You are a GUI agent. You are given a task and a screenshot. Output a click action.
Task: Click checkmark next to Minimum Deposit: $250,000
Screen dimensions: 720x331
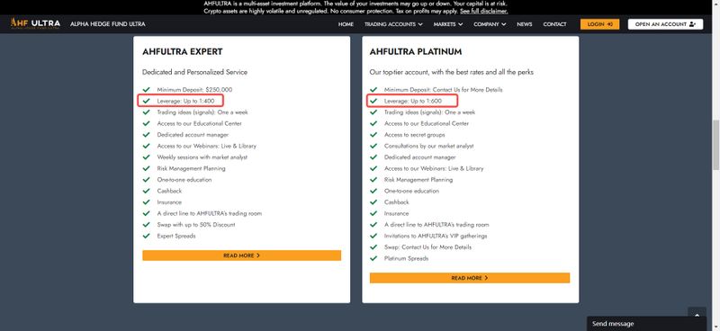(147, 90)
